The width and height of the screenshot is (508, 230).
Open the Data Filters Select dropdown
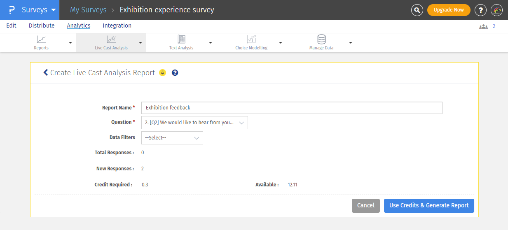click(172, 138)
